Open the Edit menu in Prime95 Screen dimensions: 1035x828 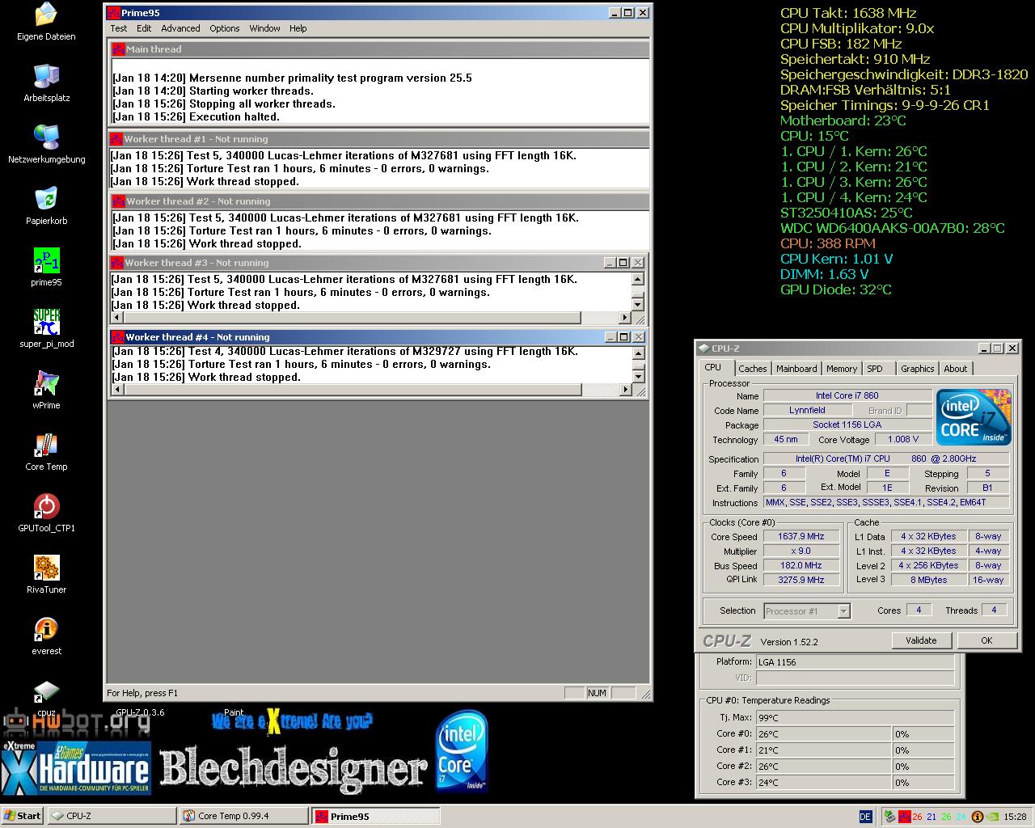(144, 28)
